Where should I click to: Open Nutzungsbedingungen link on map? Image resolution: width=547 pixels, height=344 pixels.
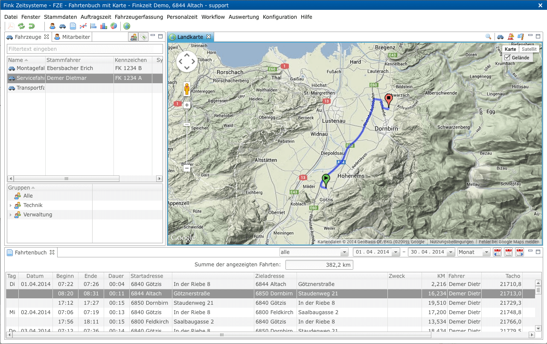451,242
